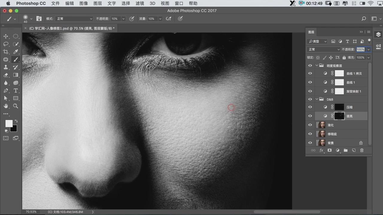This screenshot has width=383, height=215.
Task: Open the 窗口 menu
Action: coord(179,3)
